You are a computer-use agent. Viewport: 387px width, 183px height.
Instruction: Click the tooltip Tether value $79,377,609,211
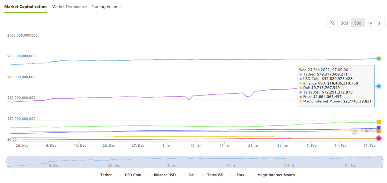(x=332, y=74)
